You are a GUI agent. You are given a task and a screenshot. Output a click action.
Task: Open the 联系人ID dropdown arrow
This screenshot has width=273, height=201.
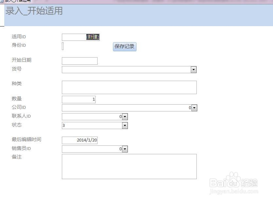[125, 116]
